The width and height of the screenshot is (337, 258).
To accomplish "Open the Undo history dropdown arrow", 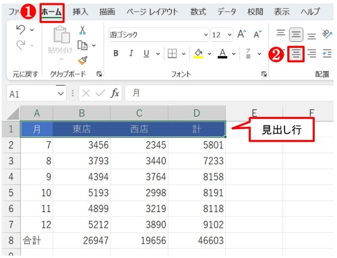I will pos(32,30).
